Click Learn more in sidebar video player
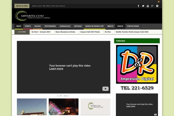 (131, 106)
